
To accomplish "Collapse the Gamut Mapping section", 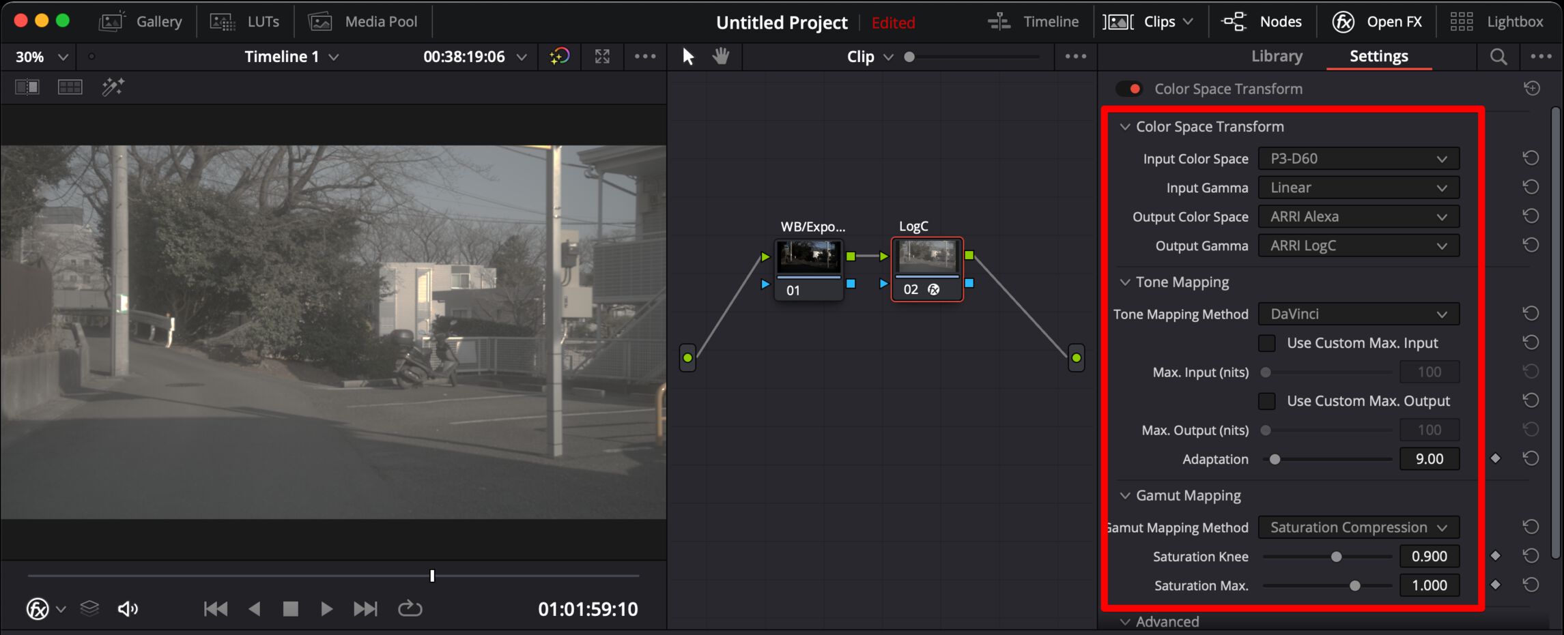I will pyautogui.click(x=1124, y=496).
